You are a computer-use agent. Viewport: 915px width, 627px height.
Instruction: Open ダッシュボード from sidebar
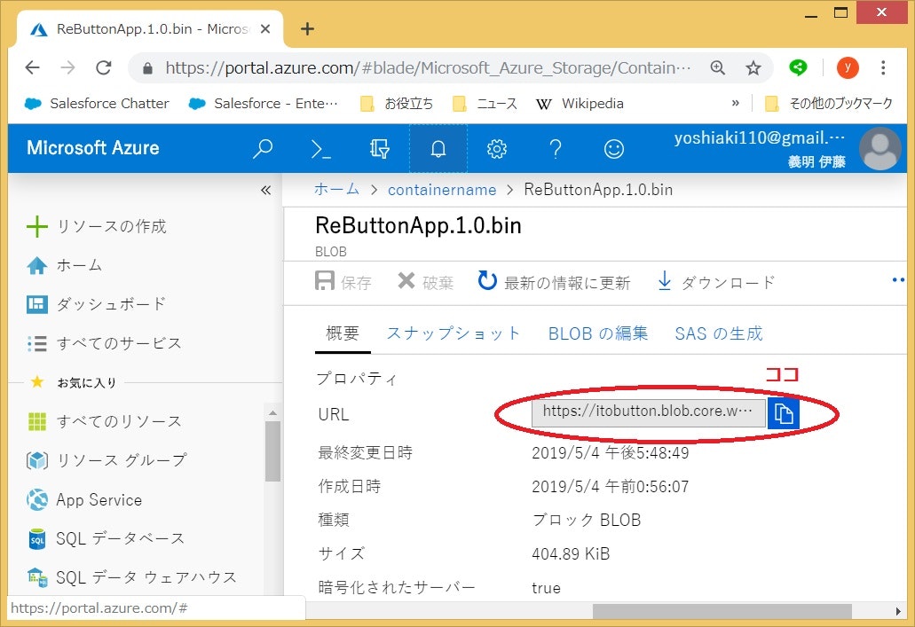coord(96,304)
